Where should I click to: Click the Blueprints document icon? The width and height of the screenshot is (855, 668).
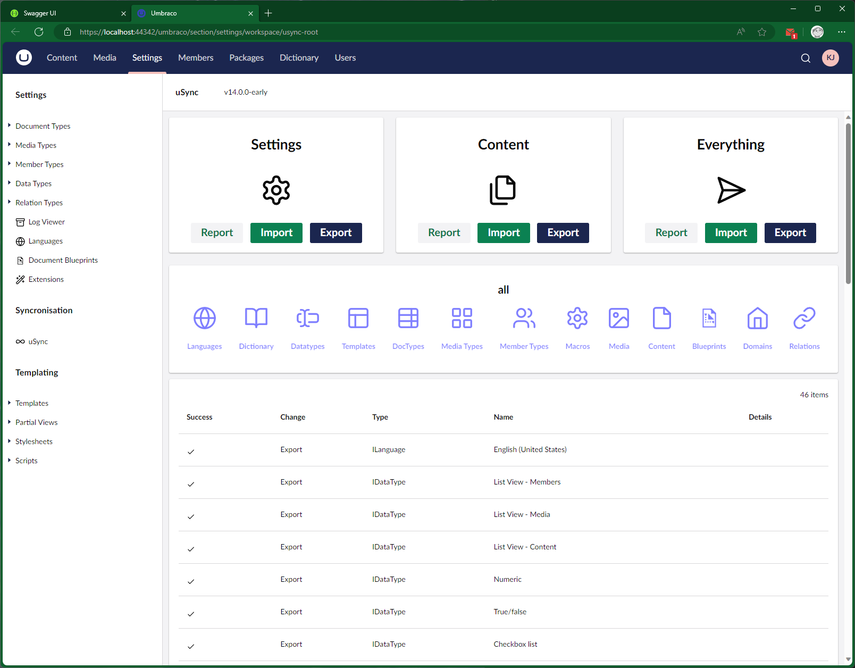[x=709, y=318]
